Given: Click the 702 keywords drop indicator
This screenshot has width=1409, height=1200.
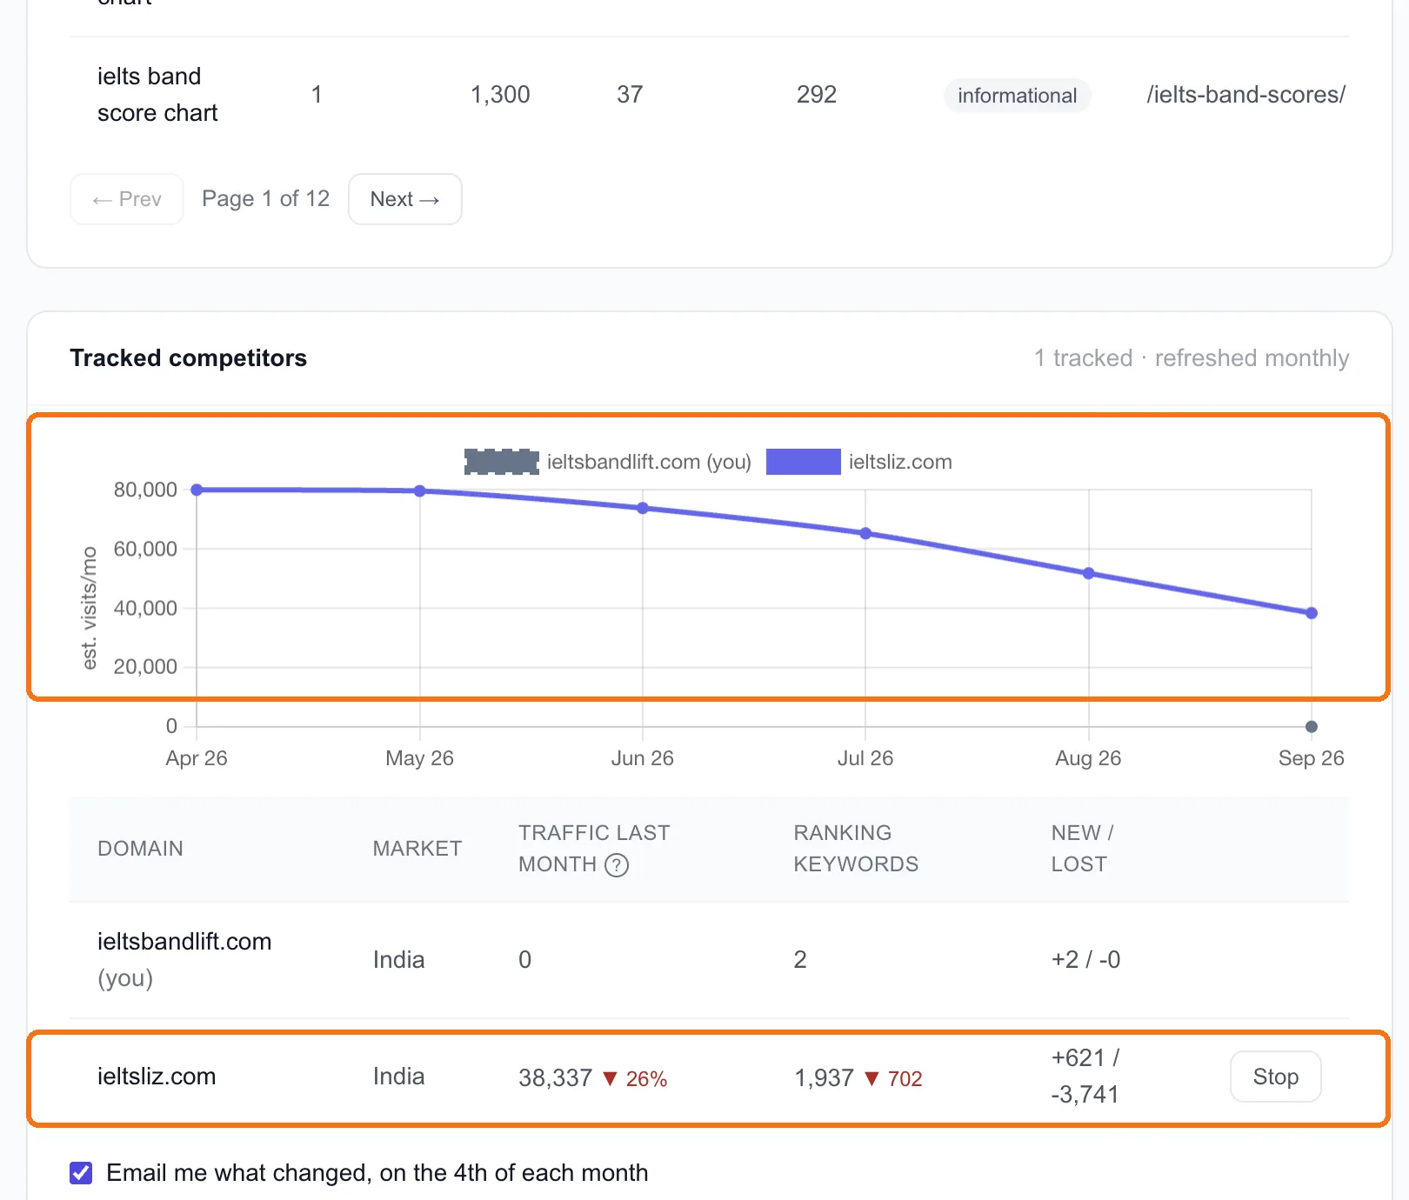Looking at the screenshot, I should tap(893, 1079).
